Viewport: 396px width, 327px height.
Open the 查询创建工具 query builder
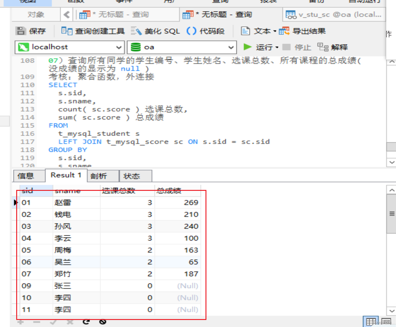coord(93,31)
